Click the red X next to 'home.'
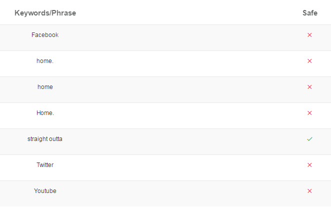 coord(309,61)
